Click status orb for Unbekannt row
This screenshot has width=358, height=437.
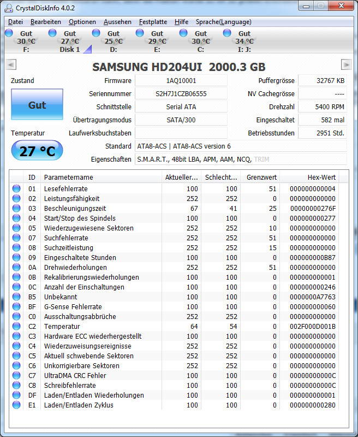[16, 297]
